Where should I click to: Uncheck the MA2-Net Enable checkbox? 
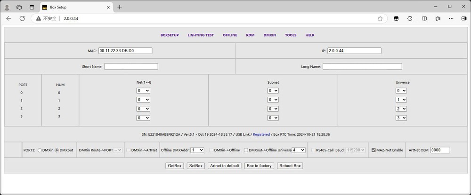click(x=374, y=150)
